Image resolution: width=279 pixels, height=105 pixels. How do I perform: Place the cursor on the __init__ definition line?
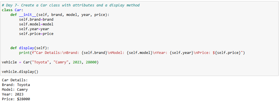coord(60,15)
